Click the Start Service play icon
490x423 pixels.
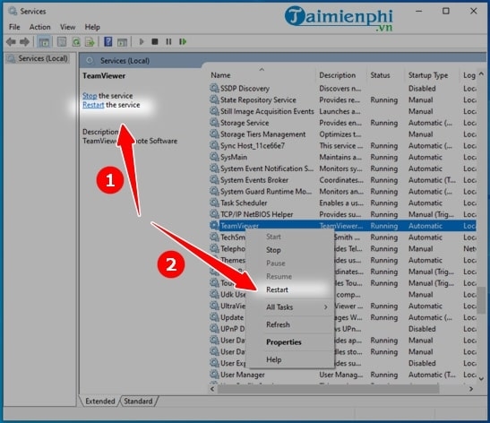[x=142, y=41]
